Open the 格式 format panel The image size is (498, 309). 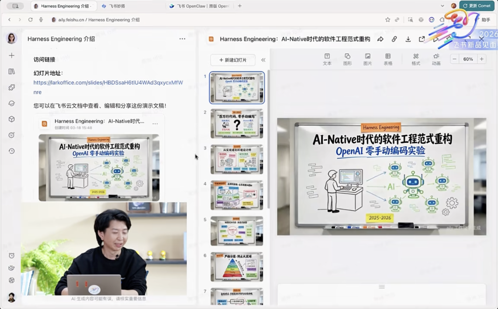pos(415,59)
